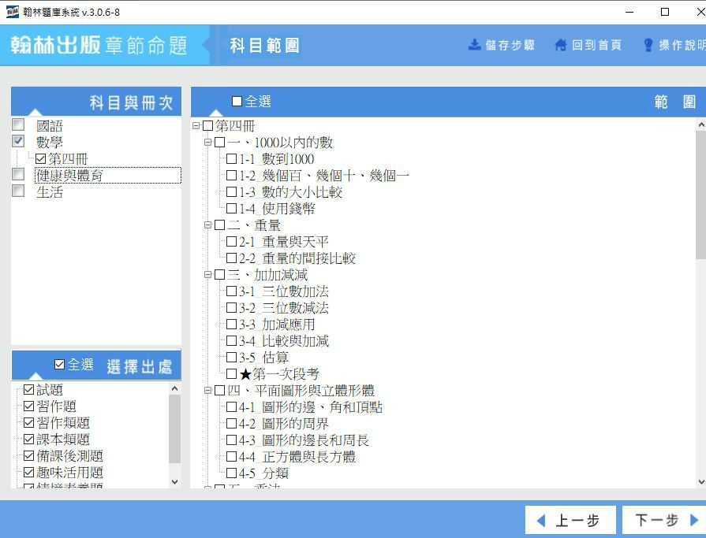706x538 pixels.
Task: Toggle 全選 in 選擇出處 header
Action: tap(59, 364)
